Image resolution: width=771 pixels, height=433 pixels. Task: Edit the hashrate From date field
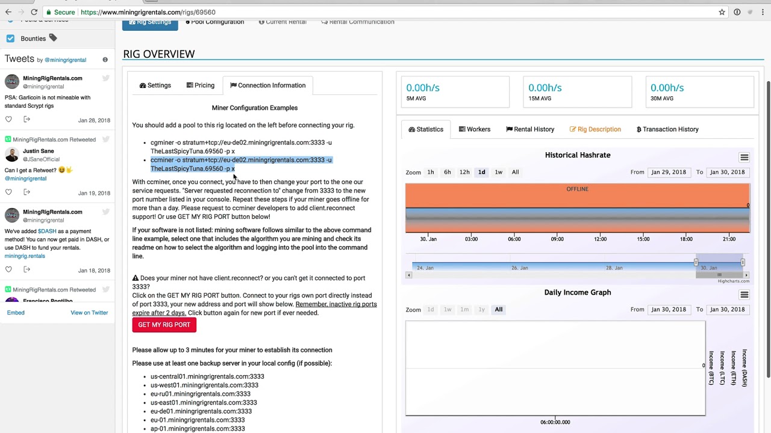pos(669,172)
